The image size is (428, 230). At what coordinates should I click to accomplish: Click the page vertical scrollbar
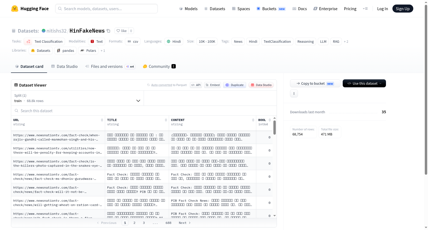(426, 89)
